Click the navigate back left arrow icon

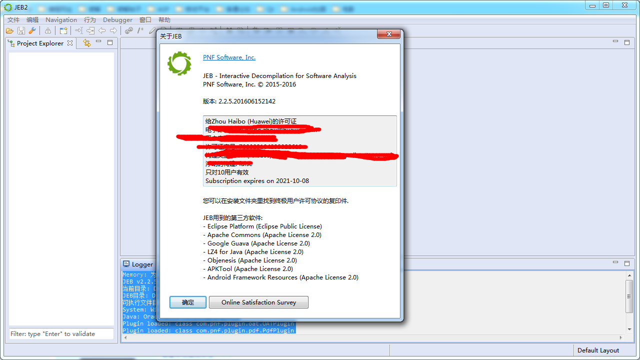pyautogui.click(x=102, y=31)
